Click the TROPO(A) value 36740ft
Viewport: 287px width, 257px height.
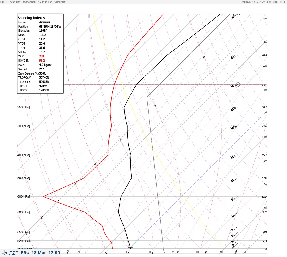44,77
